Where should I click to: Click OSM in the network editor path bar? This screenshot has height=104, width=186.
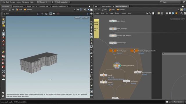point(112,10)
